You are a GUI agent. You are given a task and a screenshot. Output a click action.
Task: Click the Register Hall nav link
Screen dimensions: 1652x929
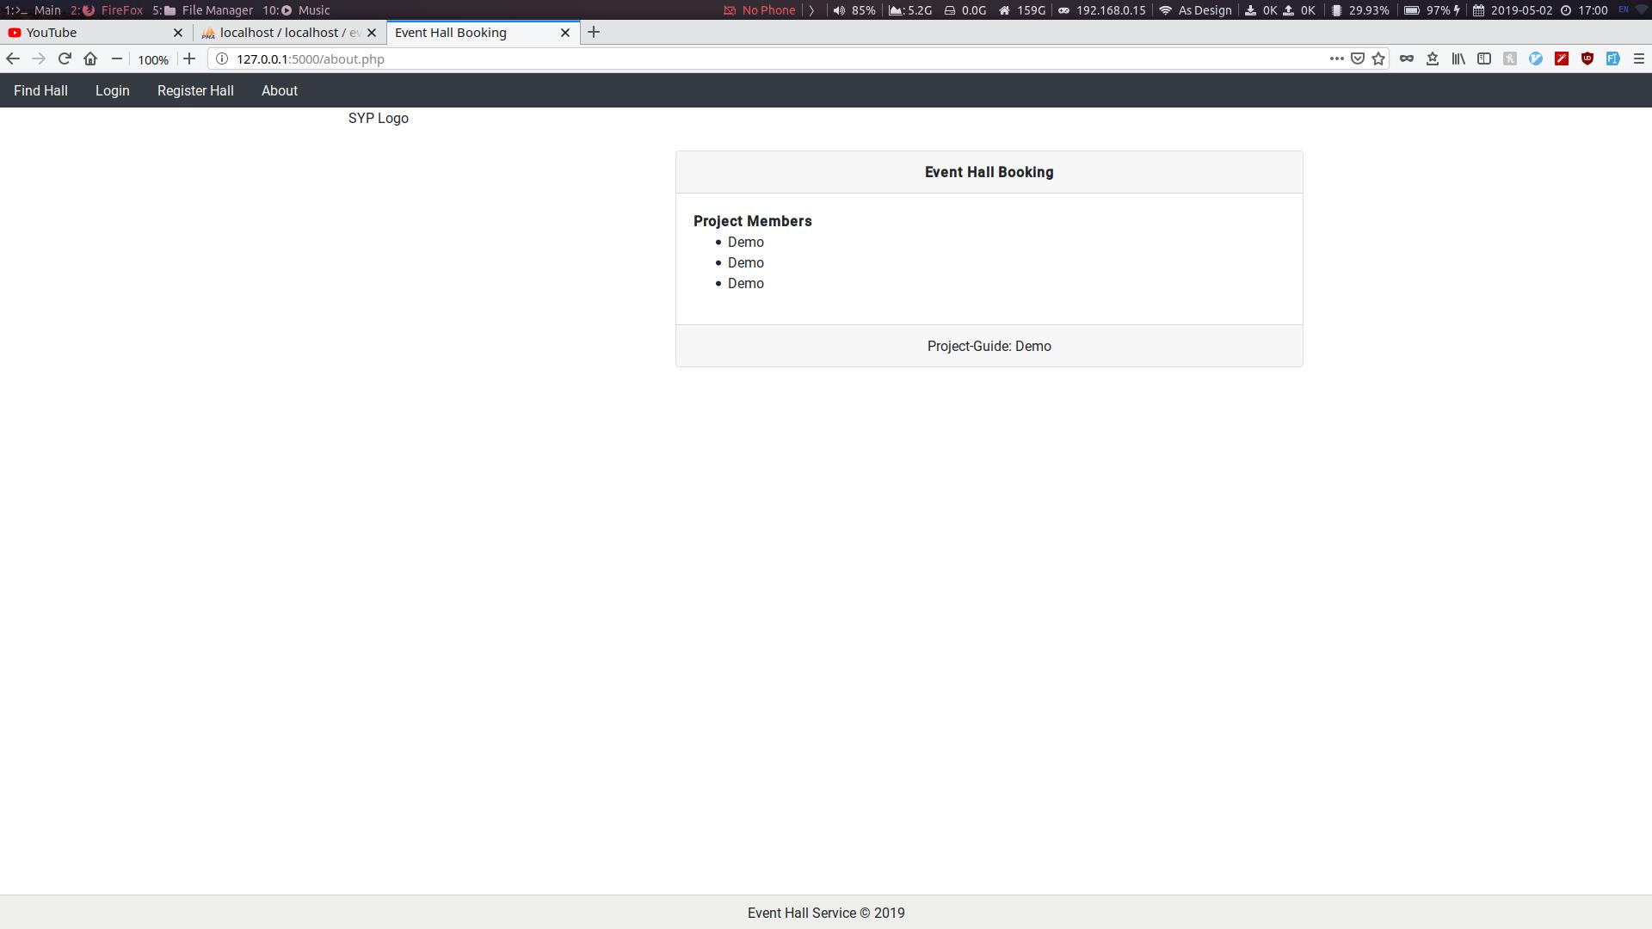tap(195, 90)
